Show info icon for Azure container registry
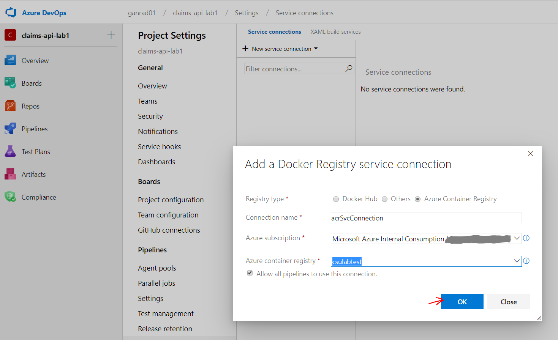Viewport: 558px width, 340px height. [x=526, y=261]
